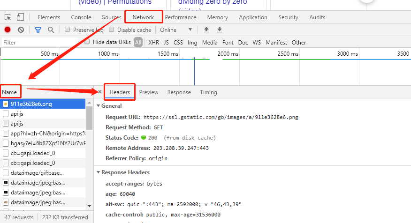Filter requests by Other
Viewport: 411px width, 223px height.
(299, 43)
